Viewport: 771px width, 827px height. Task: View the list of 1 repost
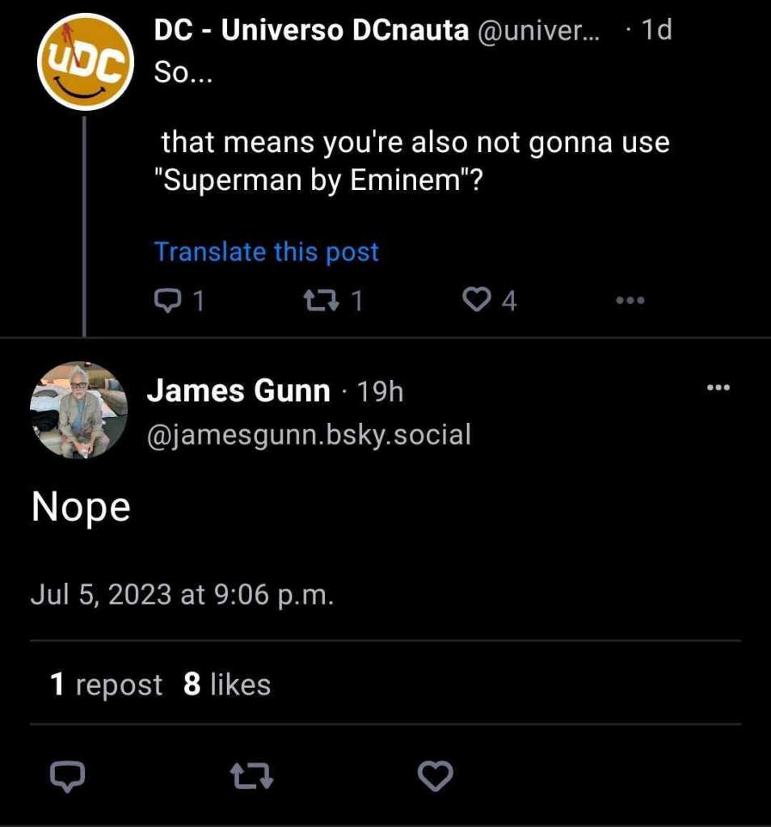[x=106, y=685]
